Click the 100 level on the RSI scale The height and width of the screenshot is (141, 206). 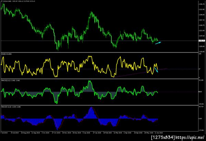coord(200,54)
